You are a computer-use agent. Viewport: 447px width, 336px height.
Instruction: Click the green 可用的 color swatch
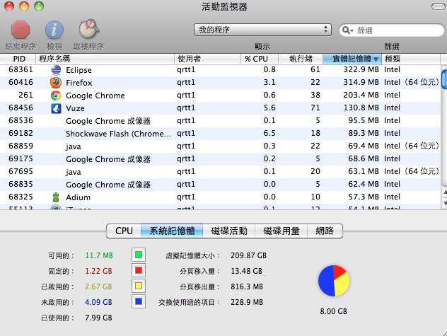coord(139,255)
